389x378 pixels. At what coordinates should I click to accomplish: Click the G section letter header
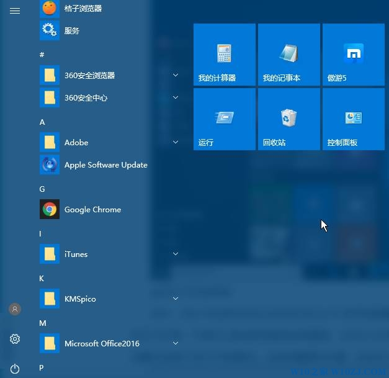[42, 189]
